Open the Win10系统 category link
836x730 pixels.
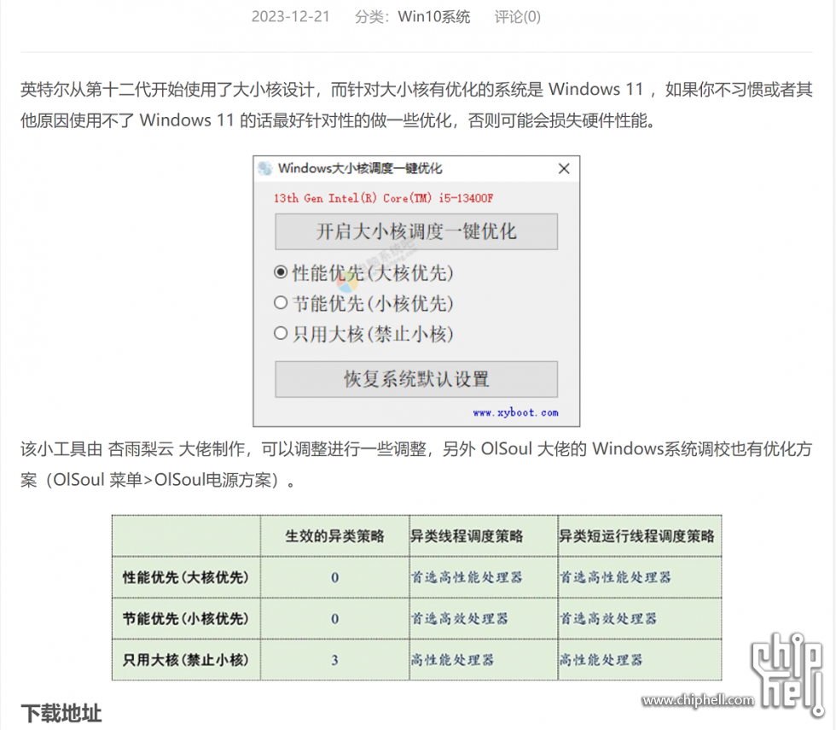click(x=434, y=16)
